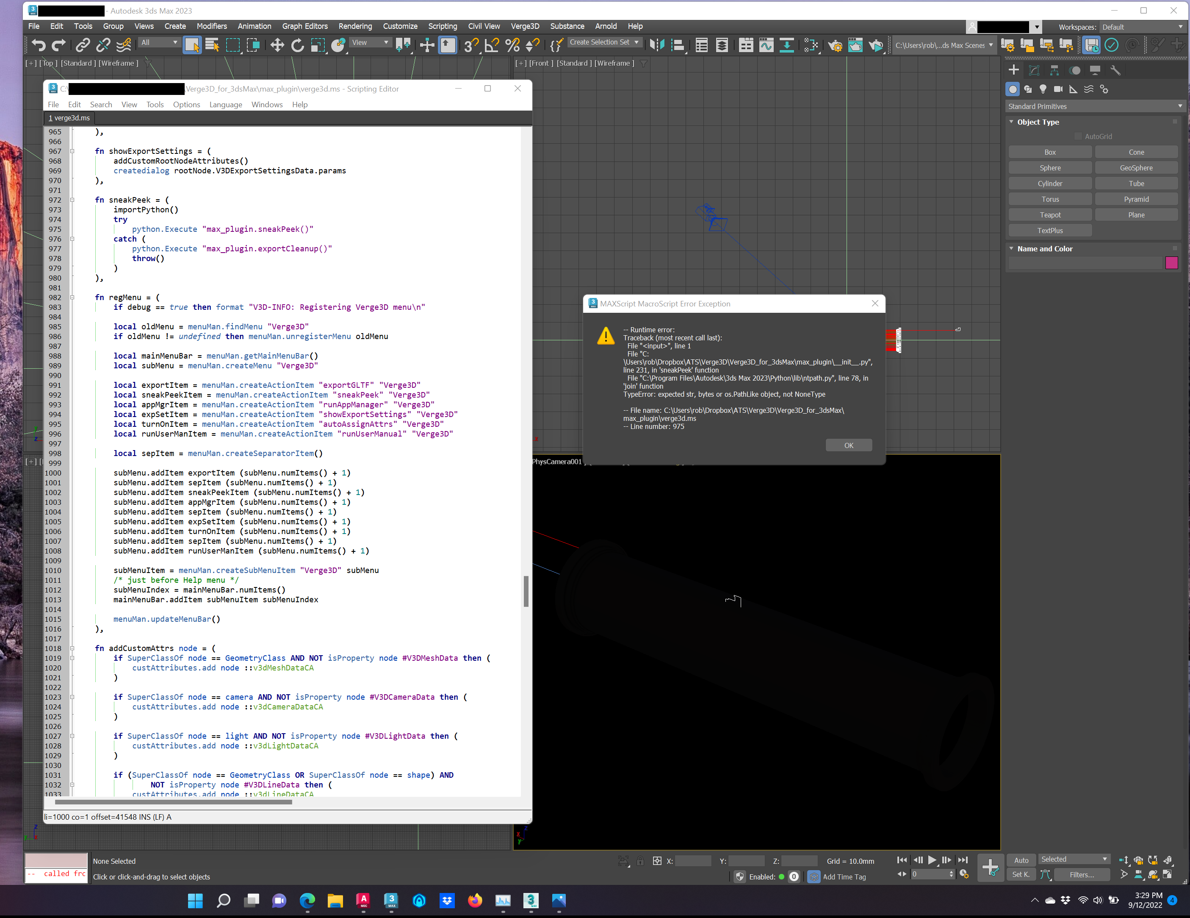Toggle Spinner Snap
Image resolution: width=1190 pixels, height=918 pixels.
533,45
